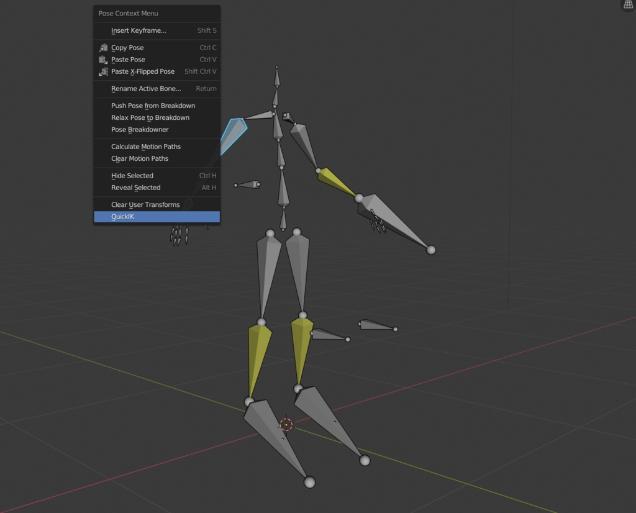Hide Selected bones via the menu

point(133,176)
